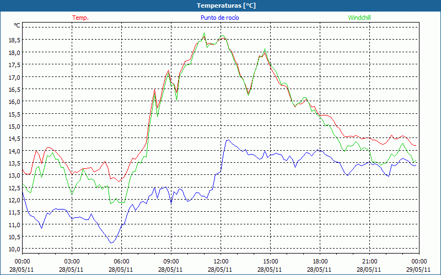This screenshot has width=441, height=275.
Task: Click the 09:00 time axis label
Action: [171, 262]
